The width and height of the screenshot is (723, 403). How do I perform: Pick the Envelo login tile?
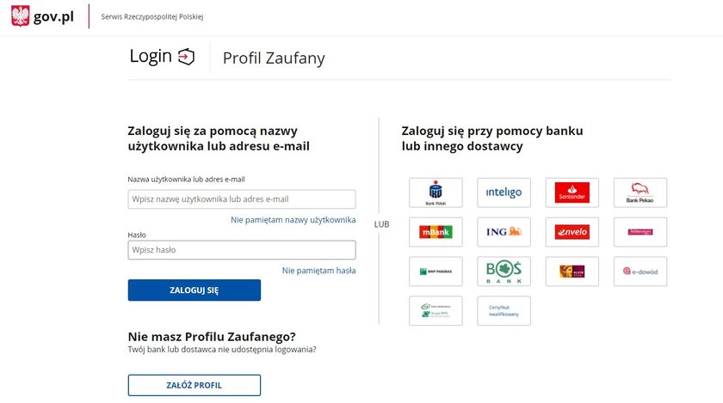[x=572, y=232]
